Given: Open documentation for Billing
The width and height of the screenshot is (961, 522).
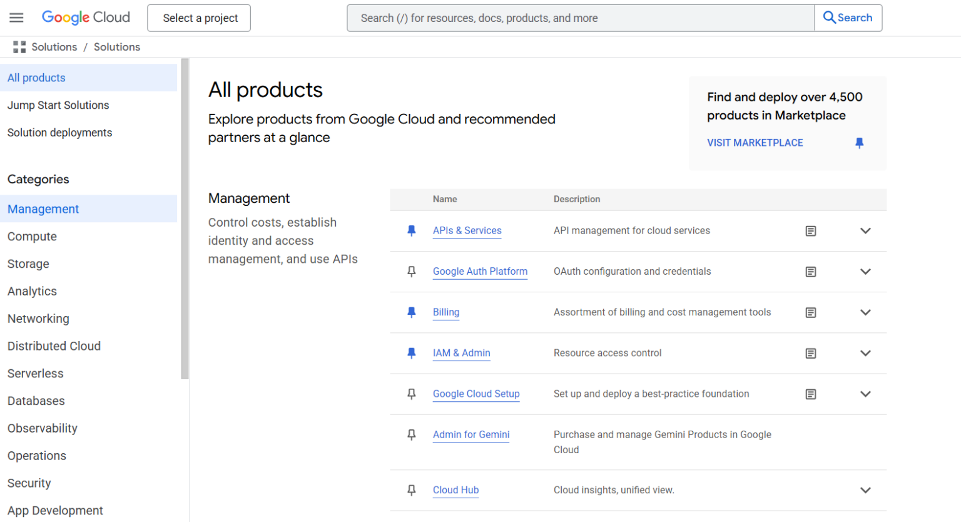Looking at the screenshot, I should (811, 312).
